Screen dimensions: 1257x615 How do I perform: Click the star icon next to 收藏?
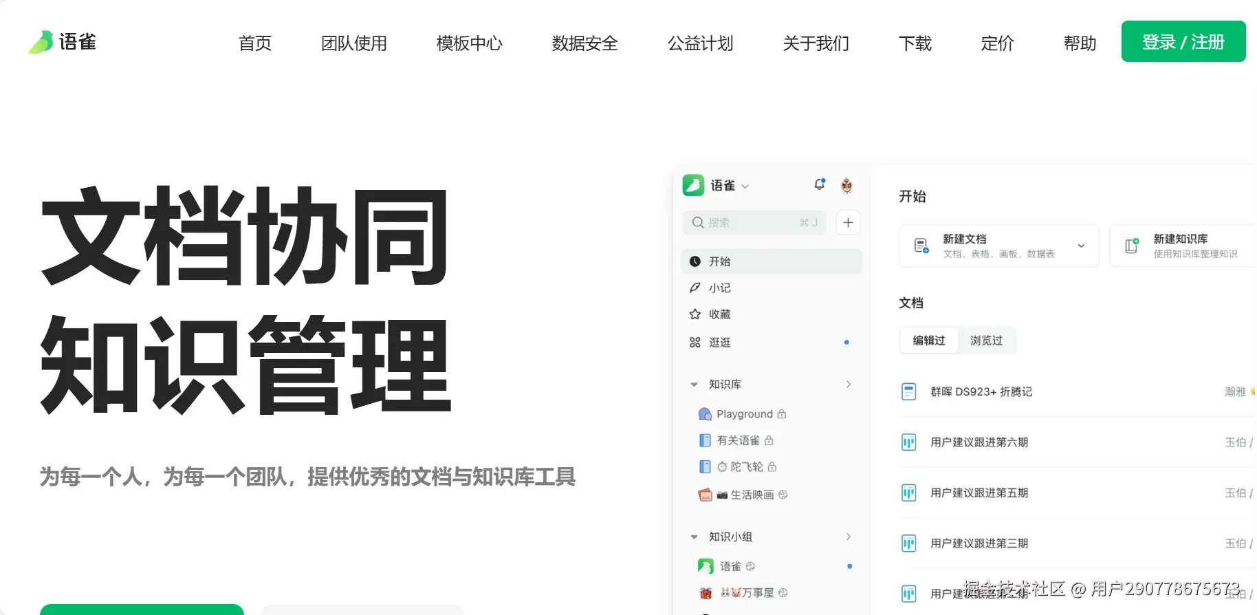tap(695, 314)
